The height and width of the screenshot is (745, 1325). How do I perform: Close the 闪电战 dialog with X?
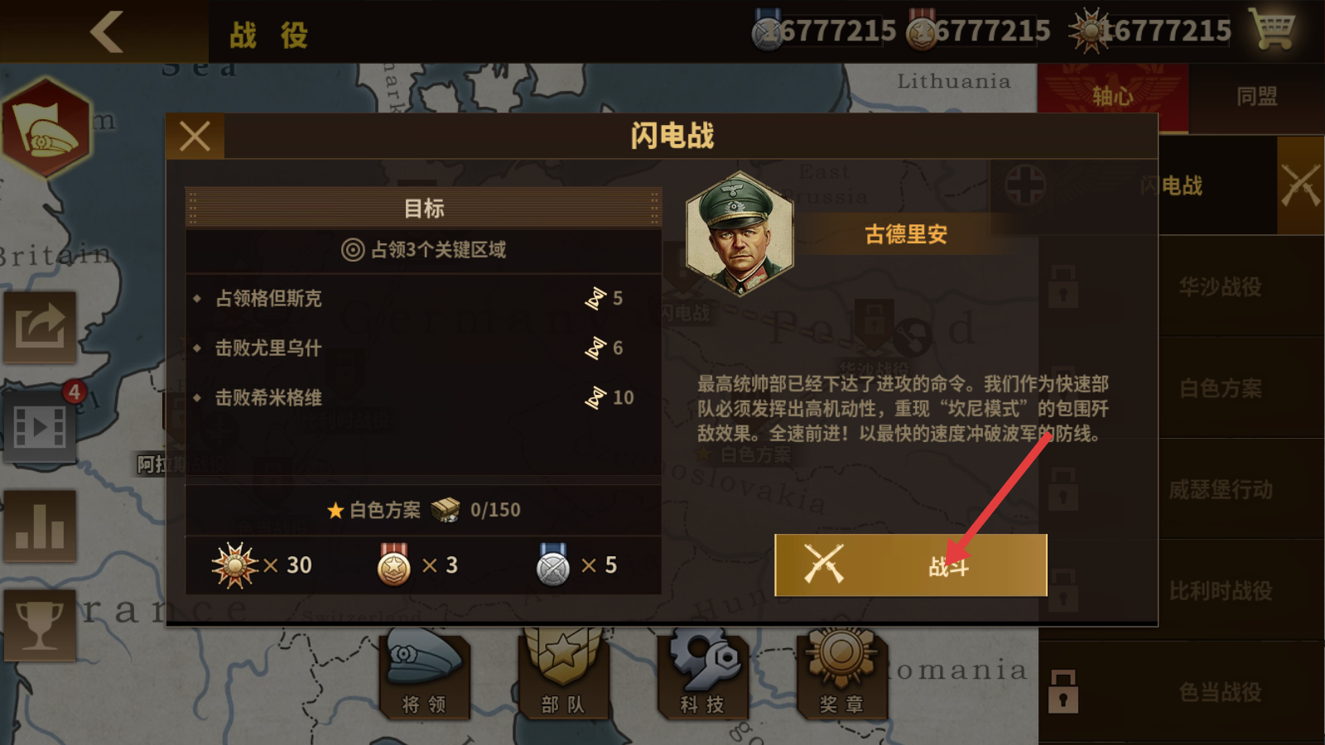point(195,136)
